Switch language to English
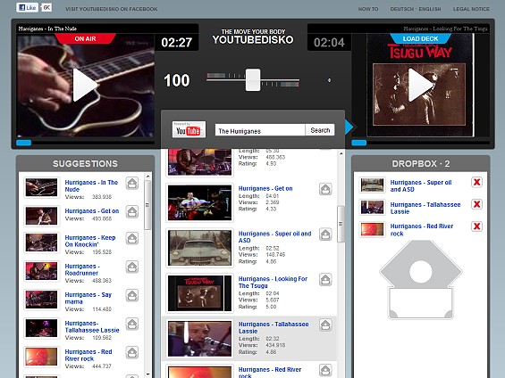This screenshot has height=378, width=505. (x=430, y=9)
